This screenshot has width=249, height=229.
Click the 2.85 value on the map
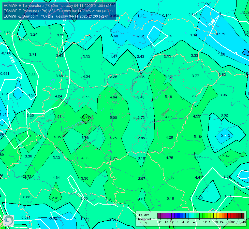tap(141, 138)
